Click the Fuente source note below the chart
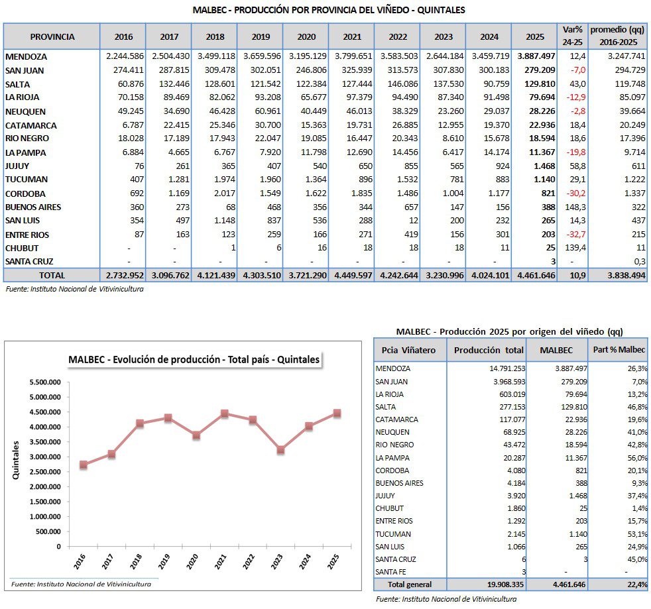Image resolution: width=651 pixels, height=609 pixels. tap(79, 584)
